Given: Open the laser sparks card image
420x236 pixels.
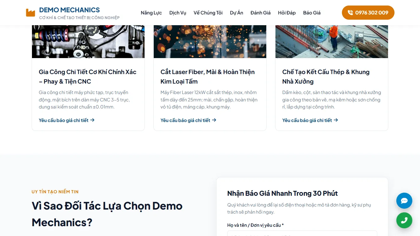Looking at the screenshot, I should (210, 41).
